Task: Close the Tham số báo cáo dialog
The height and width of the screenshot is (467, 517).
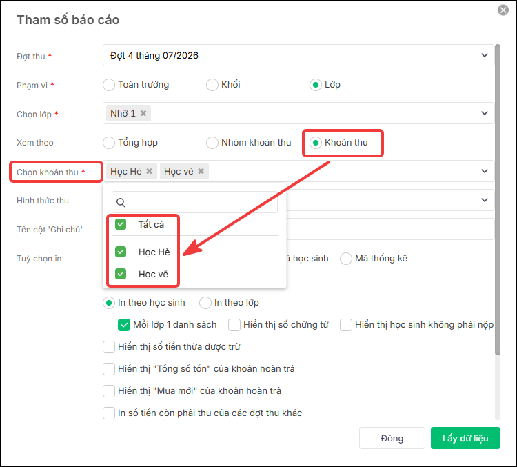Action: [503, 10]
